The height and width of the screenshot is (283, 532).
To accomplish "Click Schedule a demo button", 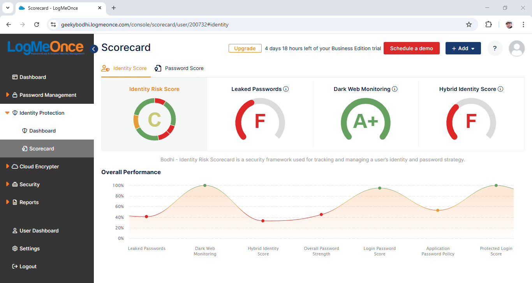I will click(411, 48).
